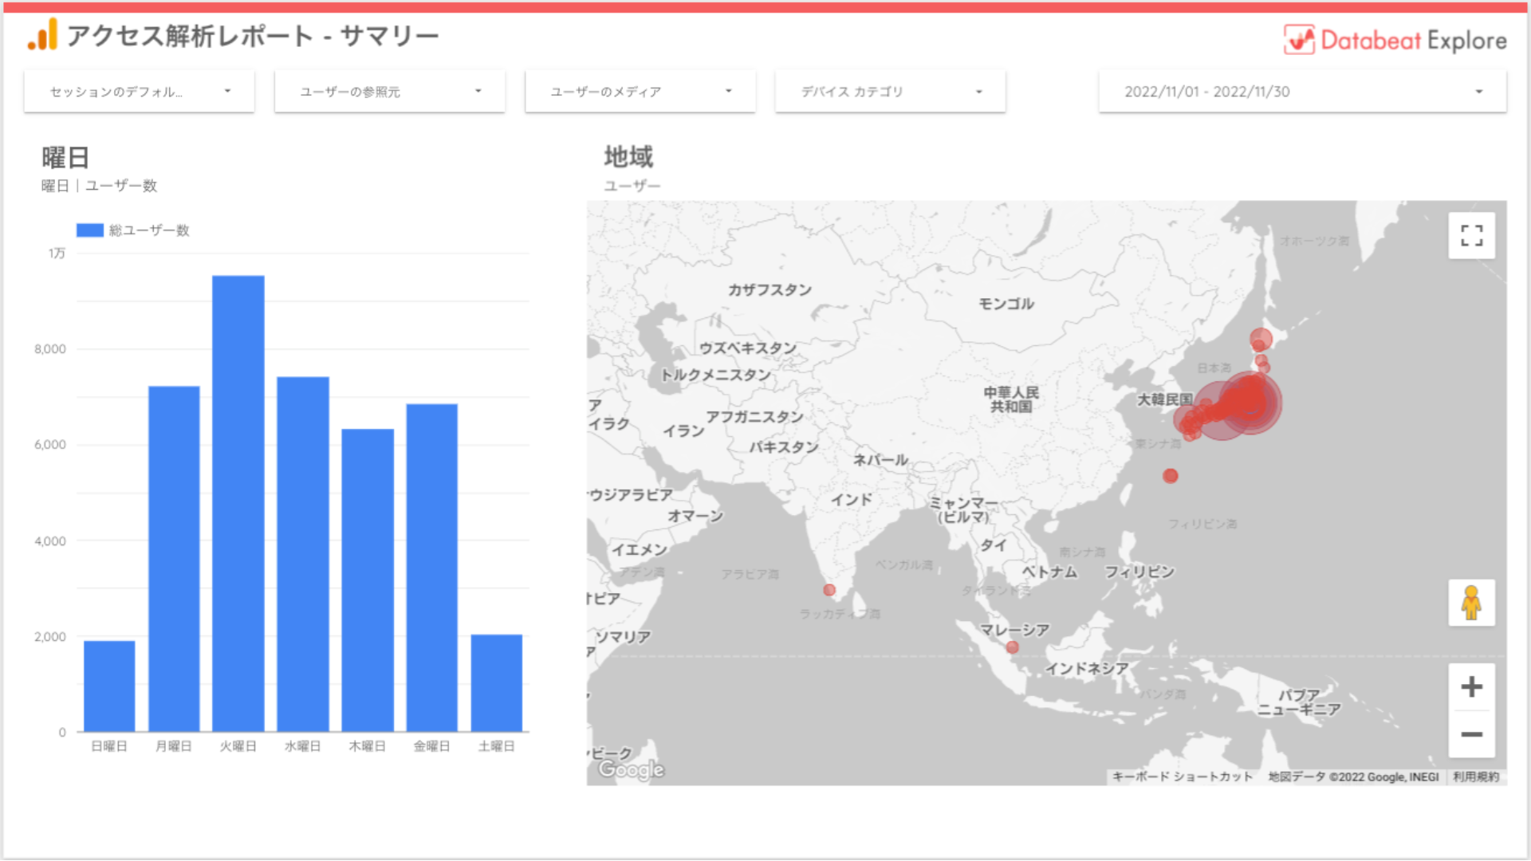Zoom out the map with minus button
The image size is (1531, 861).
tap(1471, 733)
